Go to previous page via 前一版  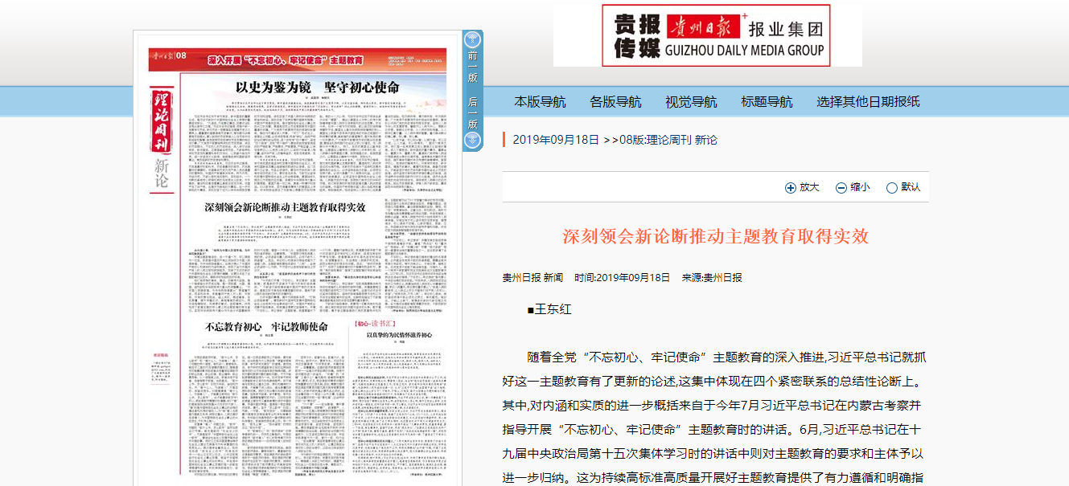[x=473, y=67]
